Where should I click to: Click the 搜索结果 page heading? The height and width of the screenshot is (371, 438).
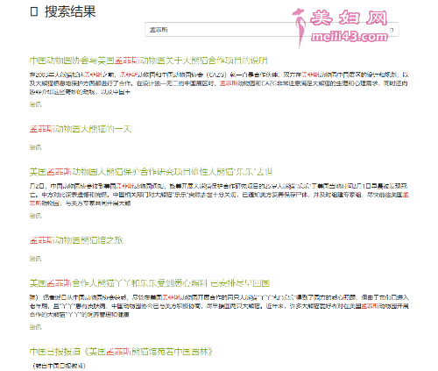(70, 11)
